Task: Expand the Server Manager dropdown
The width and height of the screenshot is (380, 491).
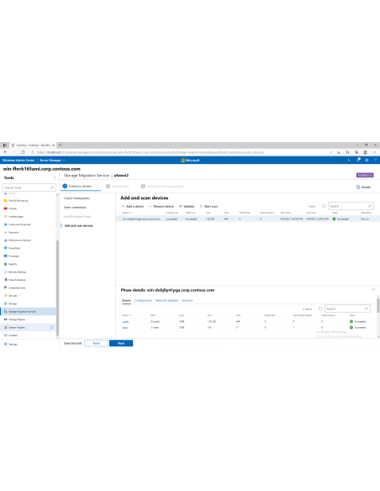Action: pos(52,160)
